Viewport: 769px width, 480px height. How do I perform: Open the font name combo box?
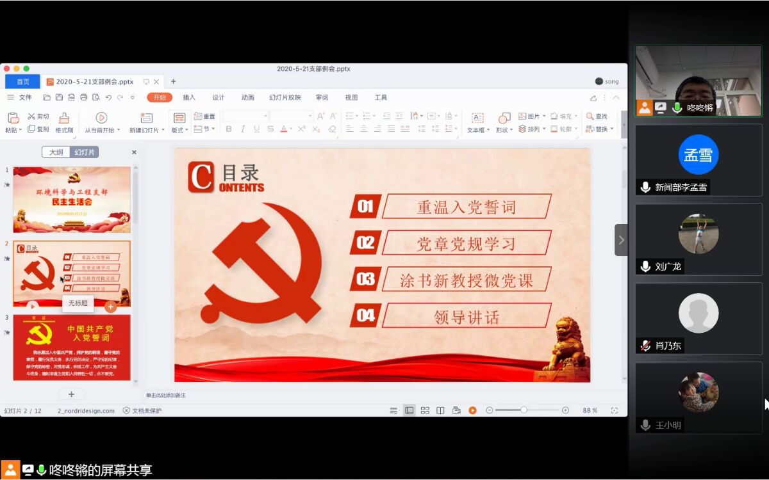pyautogui.click(x=245, y=116)
